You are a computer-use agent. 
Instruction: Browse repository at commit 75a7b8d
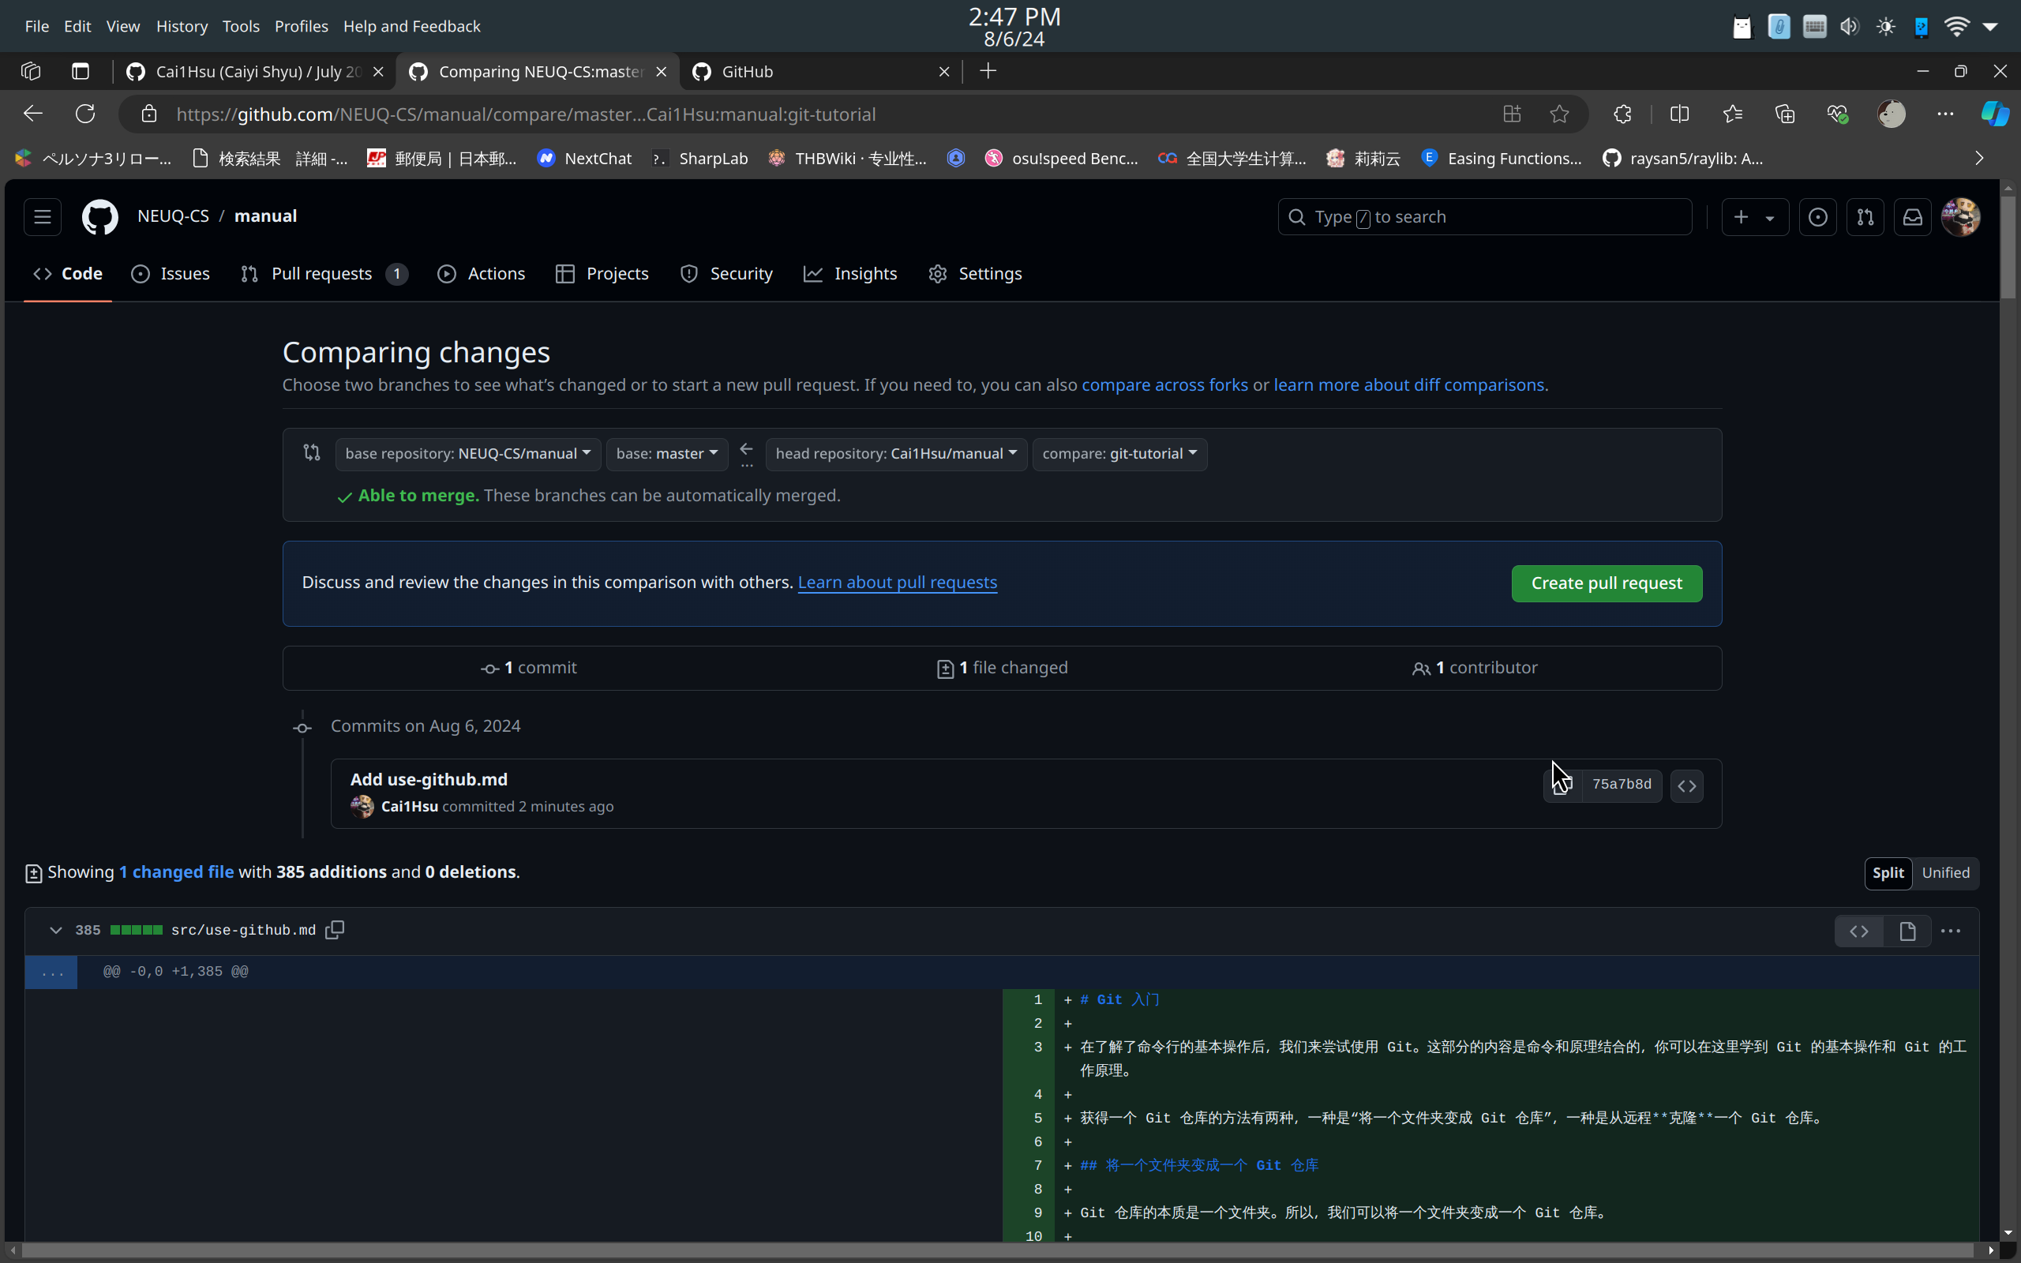coord(1686,785)
